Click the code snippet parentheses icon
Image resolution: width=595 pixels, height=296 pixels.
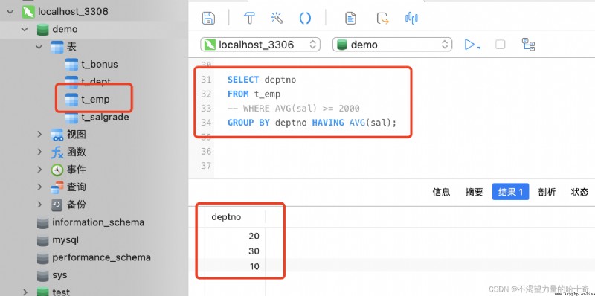click(305, 18)
